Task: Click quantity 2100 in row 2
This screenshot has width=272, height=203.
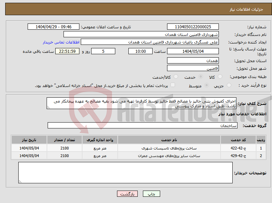Action: pos(65,156)
